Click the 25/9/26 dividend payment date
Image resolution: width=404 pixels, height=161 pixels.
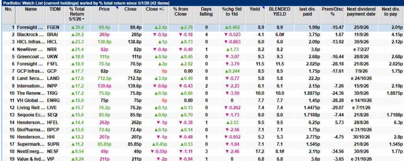(361, 27)
